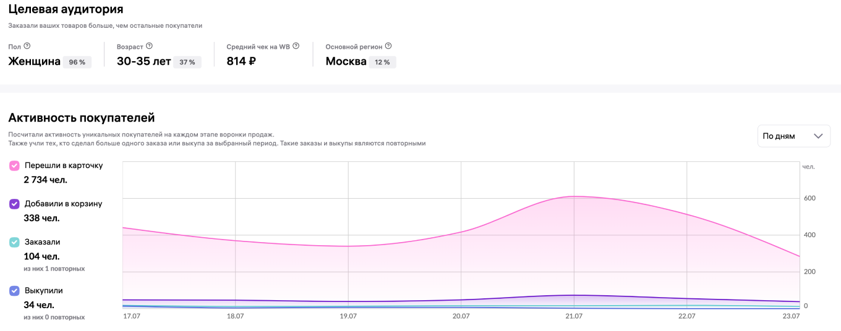
Task: Hide the Выкупили series checkbox
Action: click(14, 290)
